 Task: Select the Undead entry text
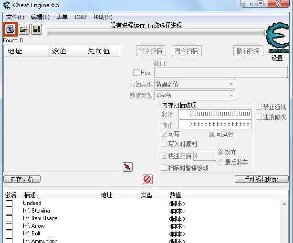[x=32, y=203]
